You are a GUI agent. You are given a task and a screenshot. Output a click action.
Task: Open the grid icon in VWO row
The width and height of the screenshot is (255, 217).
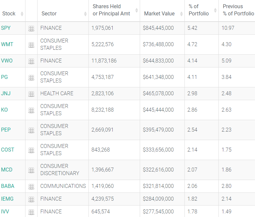click(x=31, y=61)
